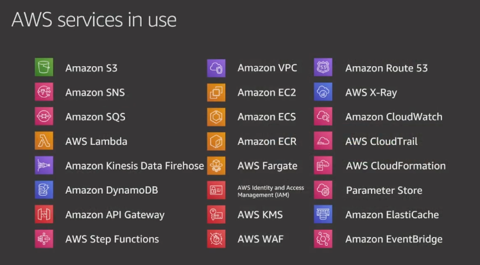Click the green Amazon S3 bucket icon
Viewport: 480px width, 265px height.
click(44, 67)
